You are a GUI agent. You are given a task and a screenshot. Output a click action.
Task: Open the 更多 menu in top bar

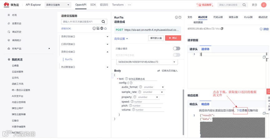(x=254, y=5)
